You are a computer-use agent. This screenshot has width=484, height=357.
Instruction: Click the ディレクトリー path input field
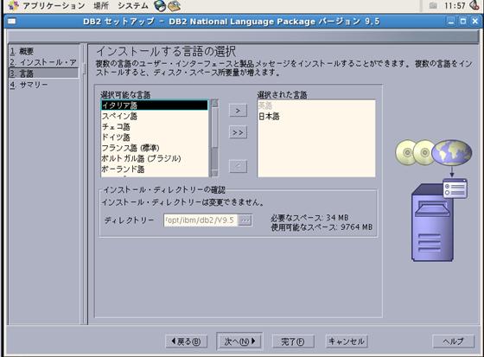(x=201, y=220)
